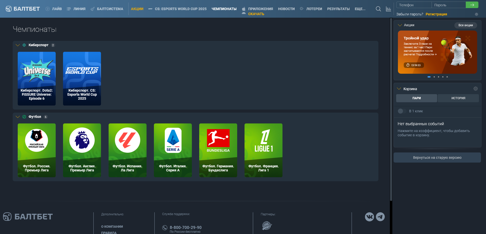The width and height of the screenshot is (486, 234).
Task: Open the Telegram channel icon
Action: pyautogui.click(x=380, y=217)
